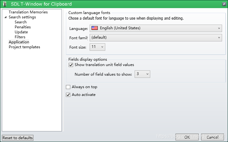
Task: Click the Custom language fonts description text
Action: tap(126, 18)
